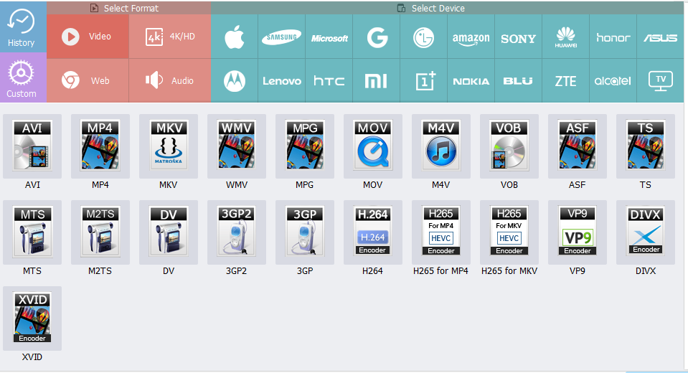Choose the MKV Matroska output format

click(169, 146)
